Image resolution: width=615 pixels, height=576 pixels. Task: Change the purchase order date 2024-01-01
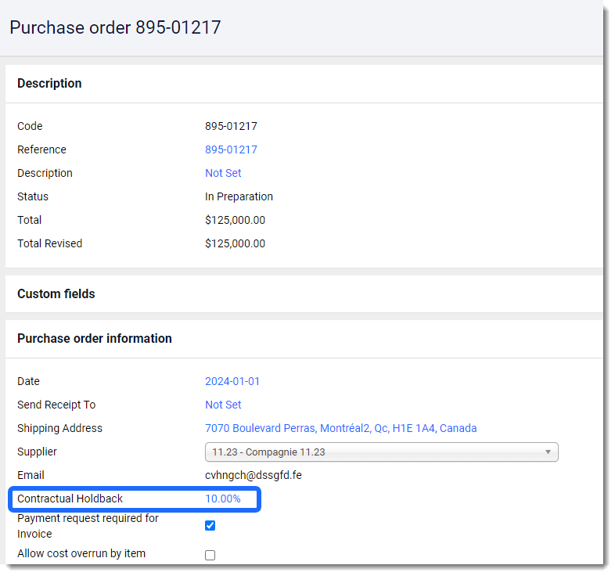(x=232, y=381)
